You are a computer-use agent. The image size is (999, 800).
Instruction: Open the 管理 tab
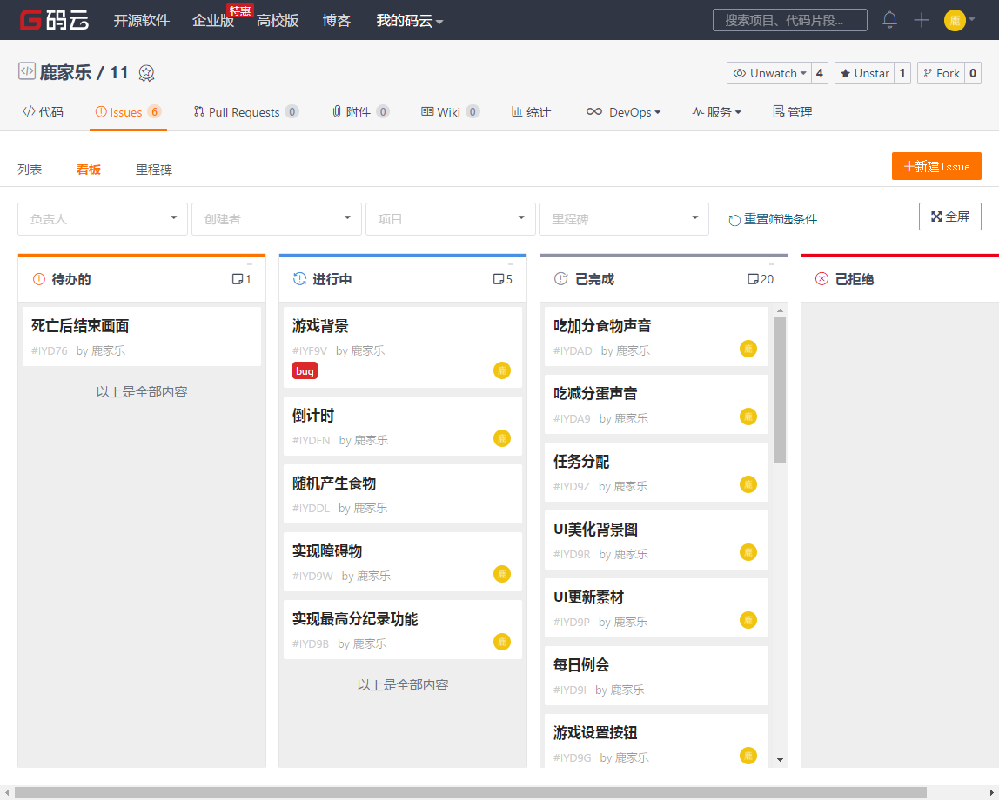[x=793, y=112]
